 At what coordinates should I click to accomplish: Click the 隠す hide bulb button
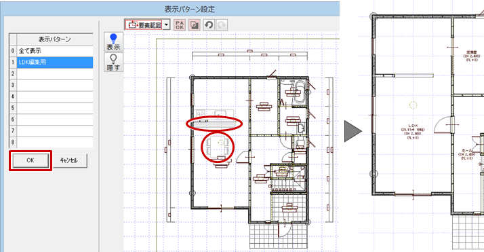(114, 62)
